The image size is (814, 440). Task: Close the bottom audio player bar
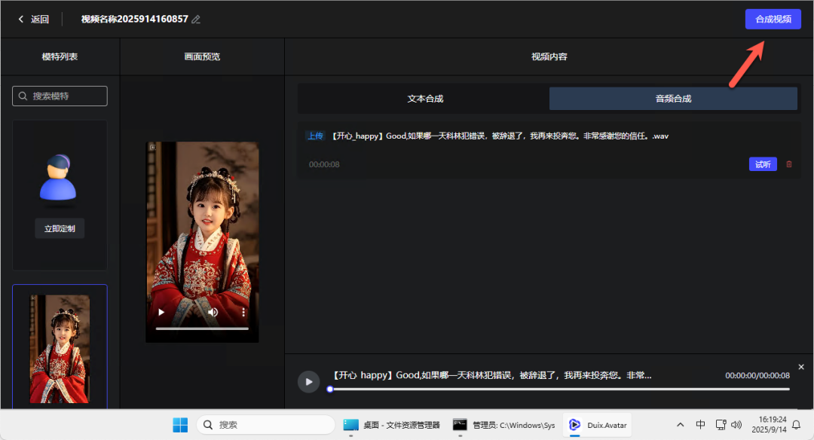801,367
